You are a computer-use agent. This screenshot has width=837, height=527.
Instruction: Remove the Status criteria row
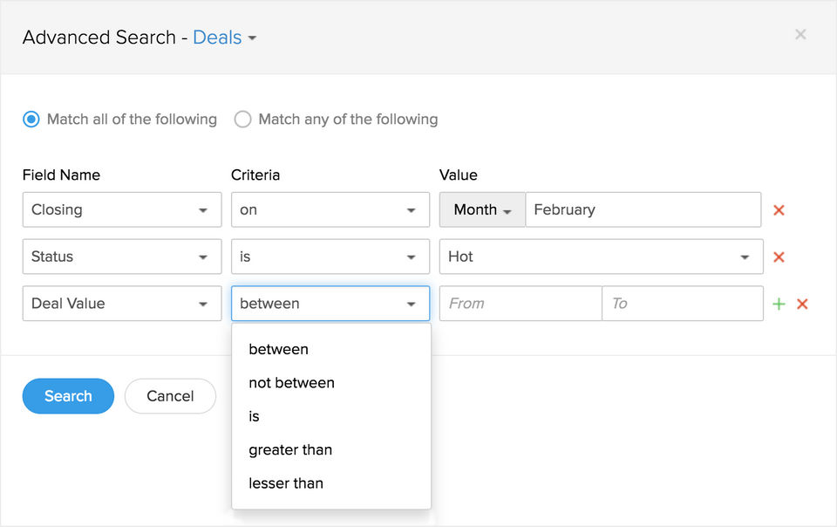coord(779,257)
